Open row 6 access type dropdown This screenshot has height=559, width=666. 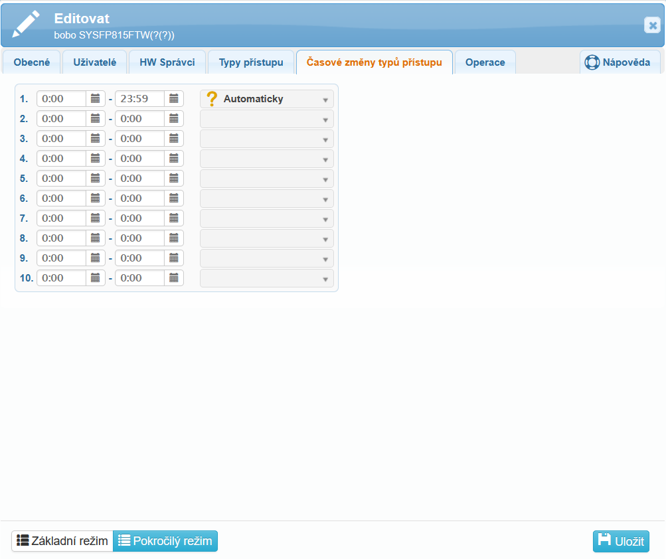[325, 199]
